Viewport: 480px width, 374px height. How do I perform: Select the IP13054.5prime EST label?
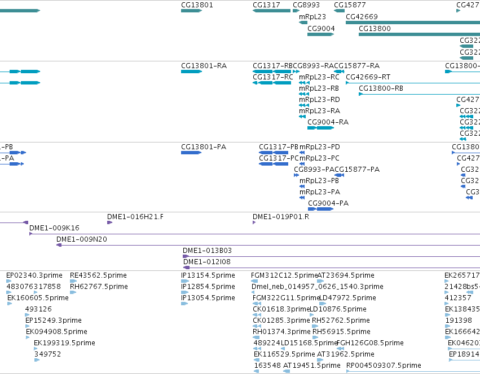[208, 298]
